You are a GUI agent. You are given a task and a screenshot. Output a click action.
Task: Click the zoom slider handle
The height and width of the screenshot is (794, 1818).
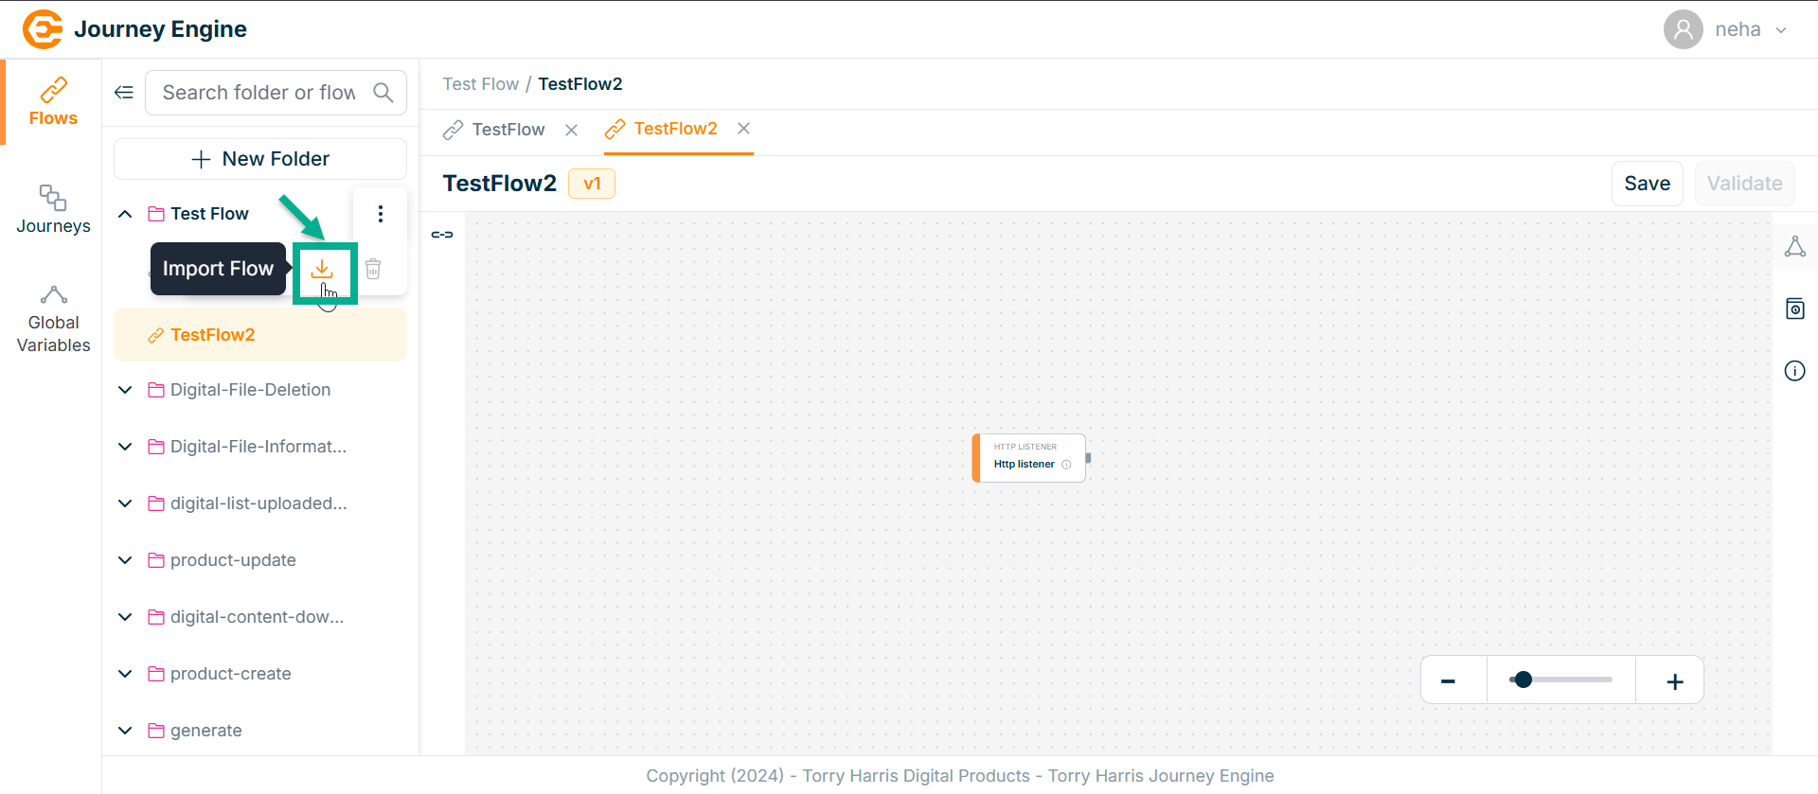point(1523,679)
